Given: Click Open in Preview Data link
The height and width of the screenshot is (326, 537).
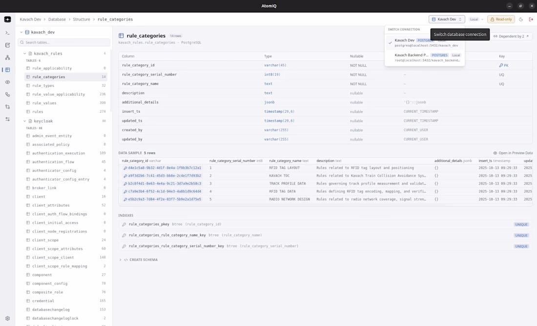Looking at the screenshot, I should [513, 153].
